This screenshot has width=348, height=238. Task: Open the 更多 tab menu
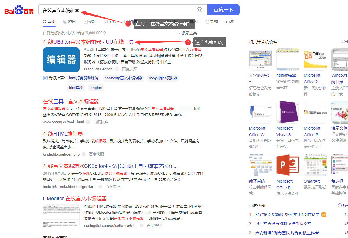pyautogui.click(x=230, y=22)
